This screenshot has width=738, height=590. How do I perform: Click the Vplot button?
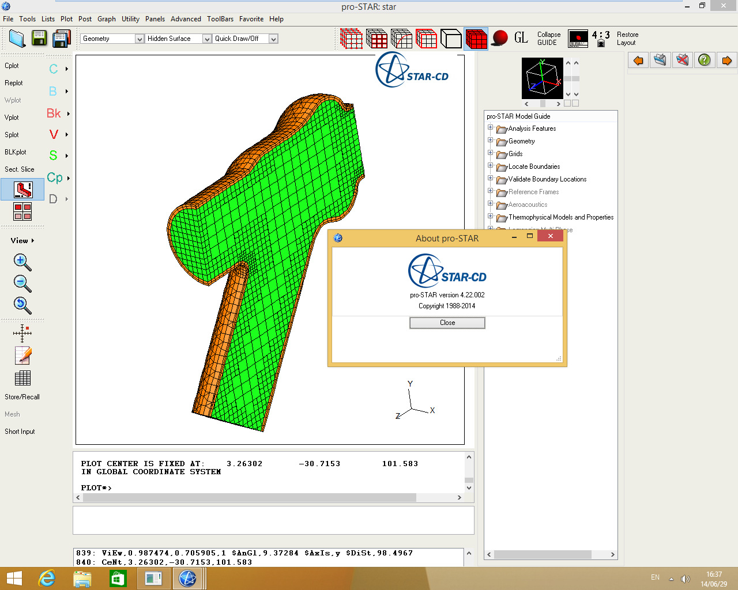coord(12,118)
